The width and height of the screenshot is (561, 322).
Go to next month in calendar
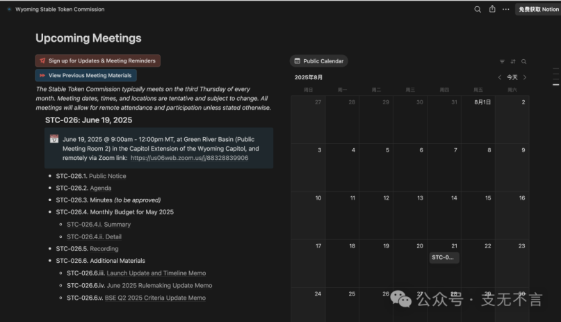click(525, 77)
